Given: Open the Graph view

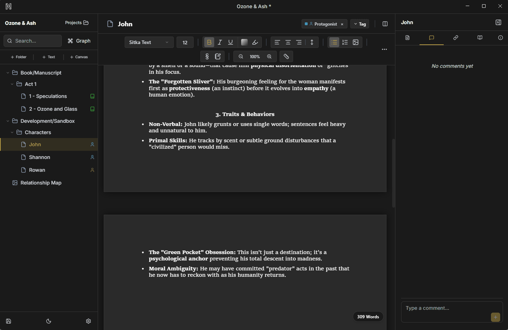Looking at the screenshot, I should tap(79, 40).
